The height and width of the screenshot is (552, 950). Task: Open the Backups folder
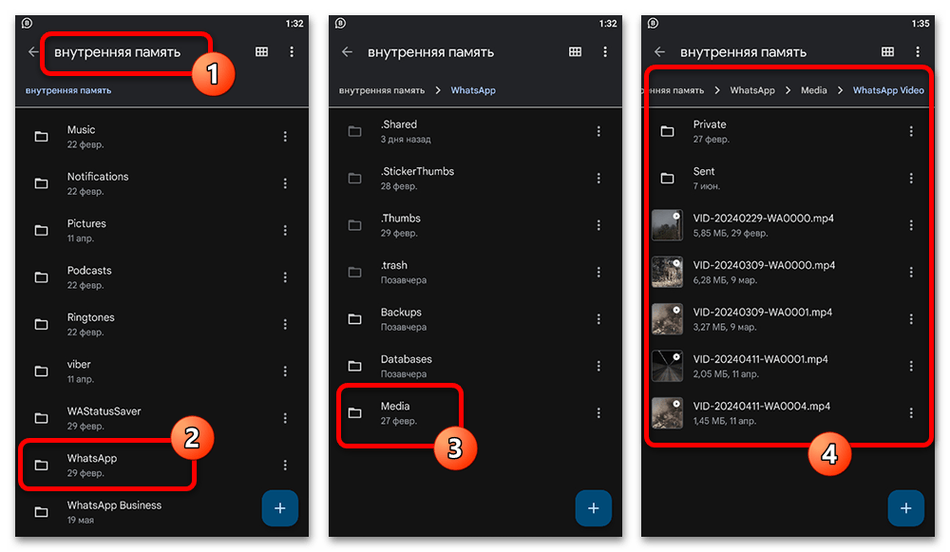[475, 318]
